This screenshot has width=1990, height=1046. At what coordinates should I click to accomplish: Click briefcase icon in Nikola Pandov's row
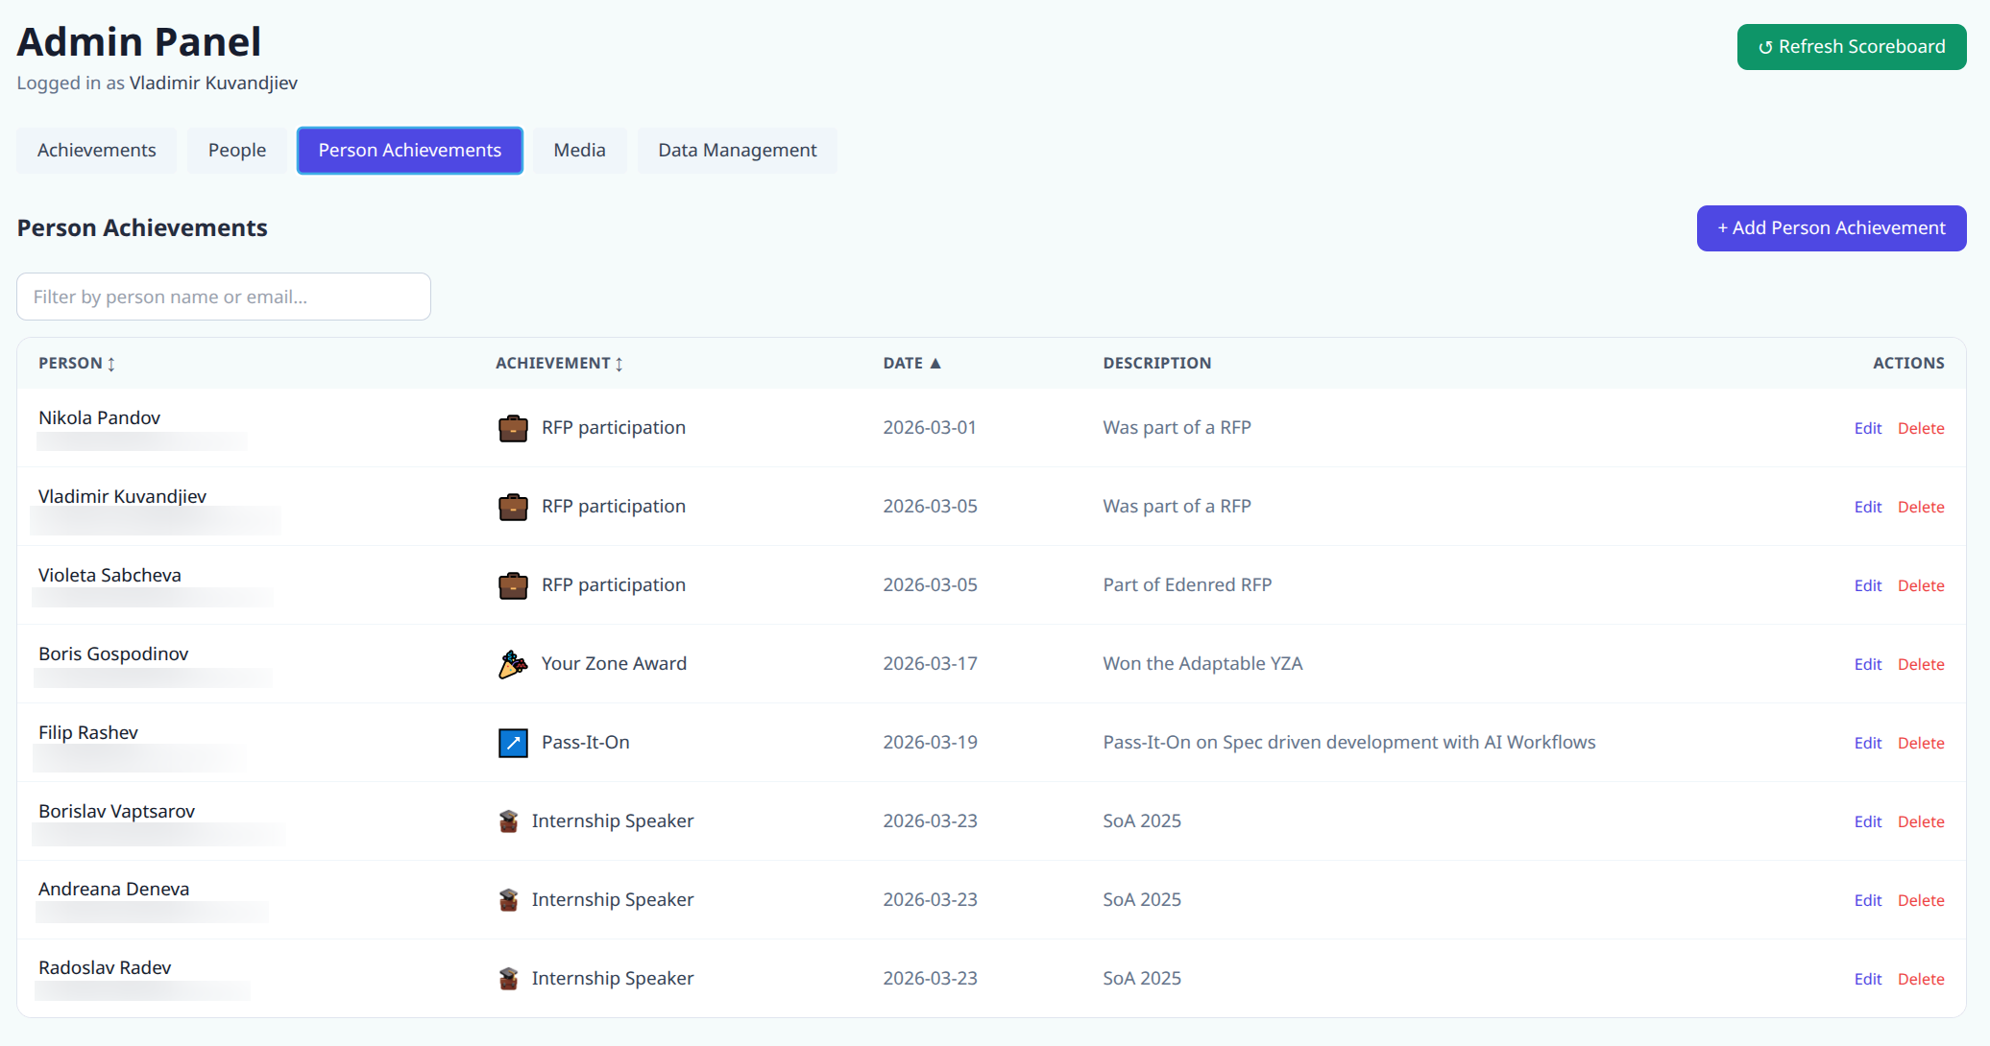tap(513, 428)
